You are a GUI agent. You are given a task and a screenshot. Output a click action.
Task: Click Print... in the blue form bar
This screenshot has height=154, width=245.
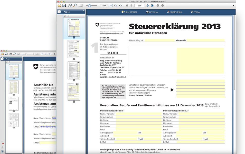click(x=195, y=12)
